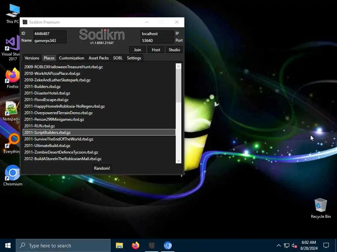Open the Recycle Bin

(x=321, y=208)
